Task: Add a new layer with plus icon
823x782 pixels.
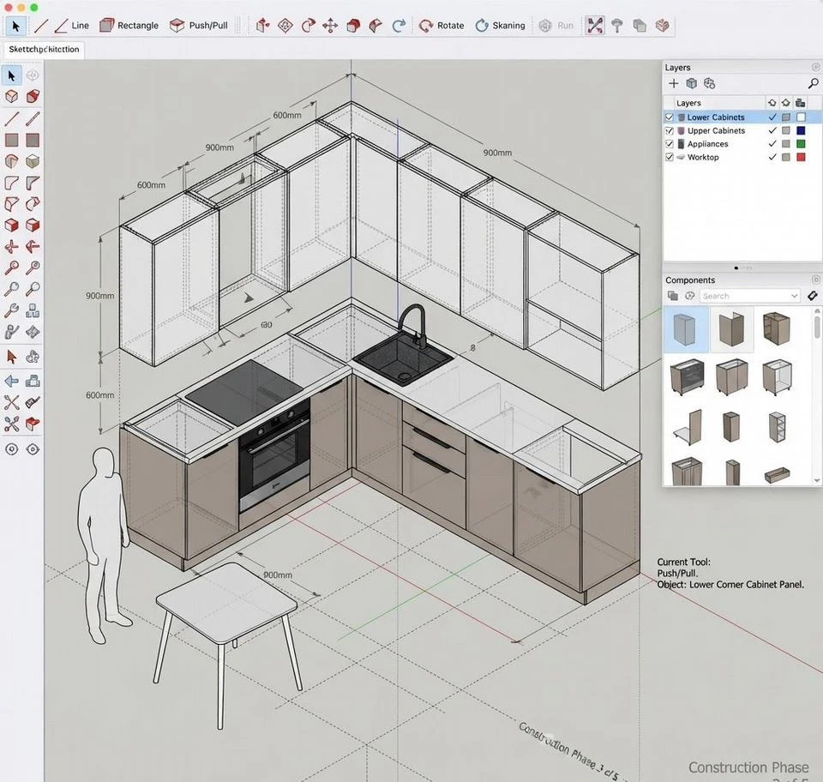Action: pos(674,83)
